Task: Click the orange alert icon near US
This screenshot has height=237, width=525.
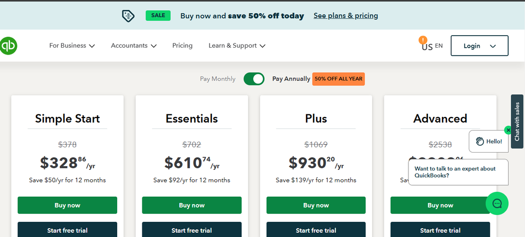Action: coord(423,40)
